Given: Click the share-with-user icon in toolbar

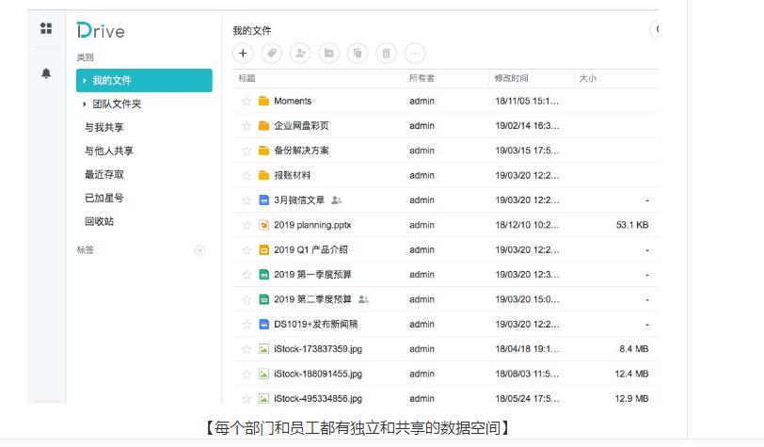Looking at the screenshot, I should click(x=300, y=54).
